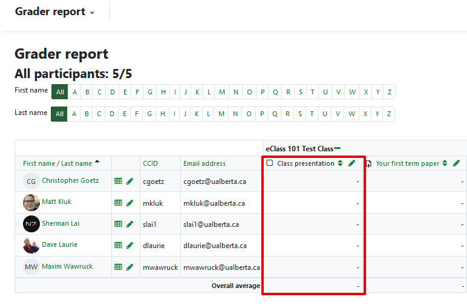Click Sherman Lai's profile avatar
This screenshot has width=467, height=308.
pos(31,224)
